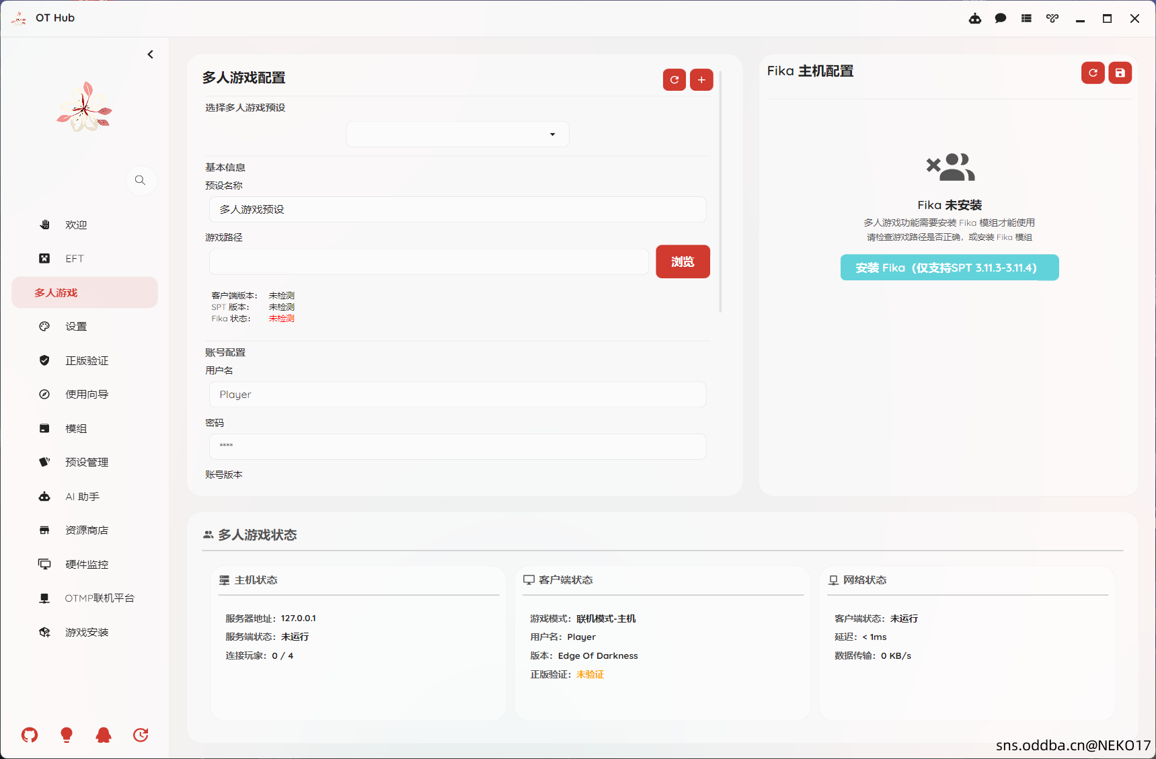Click the palette icon beside 设置

coord(44,327)
